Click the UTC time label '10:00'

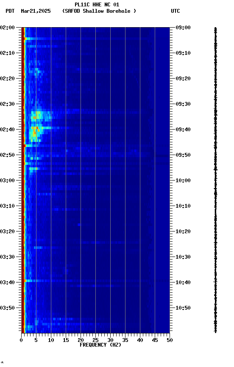pos(183,181)
